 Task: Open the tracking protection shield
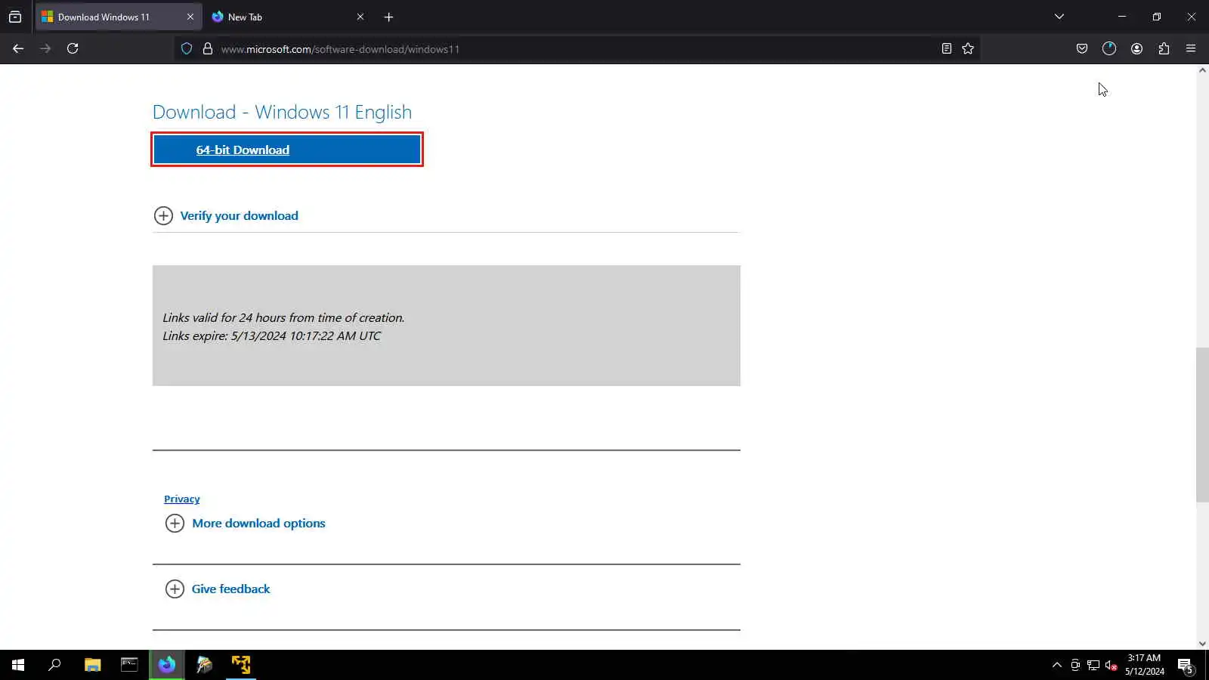pos(187,49)
